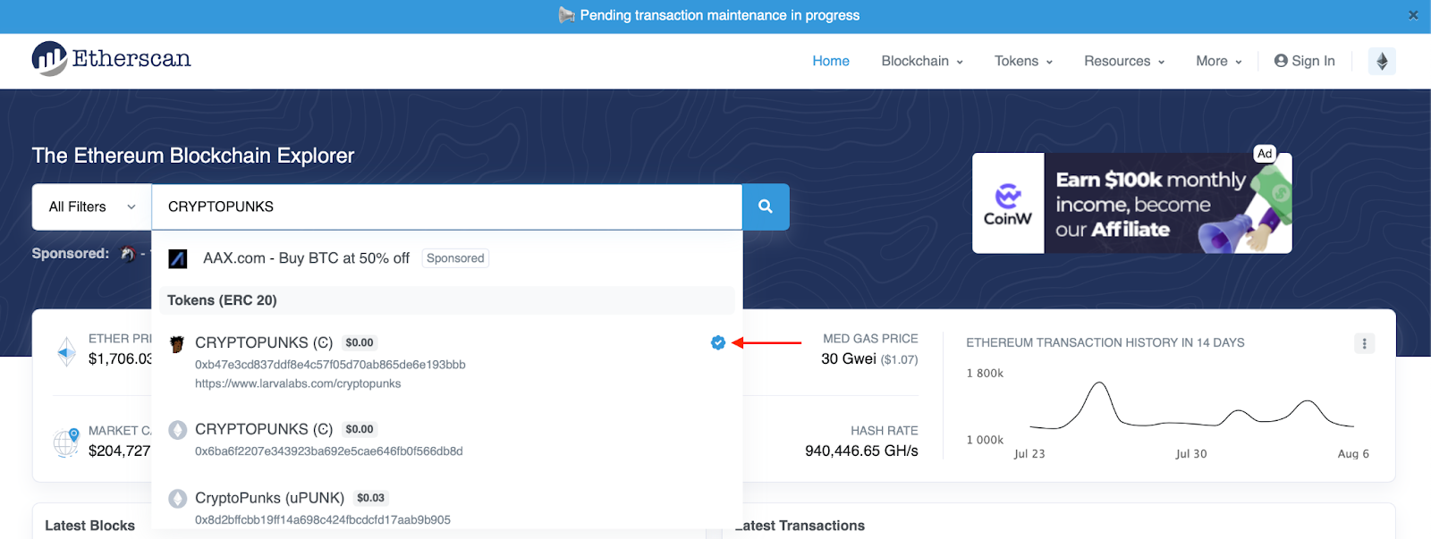Click the AAX.com sponsored logo icon
The height and width of the screenshot is (539, 1431).
178,258
